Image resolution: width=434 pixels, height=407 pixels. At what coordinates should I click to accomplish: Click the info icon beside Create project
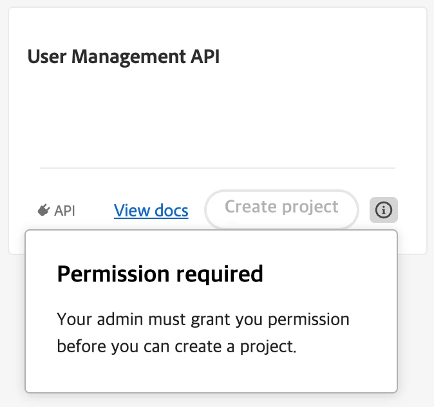tap(384, 210)
